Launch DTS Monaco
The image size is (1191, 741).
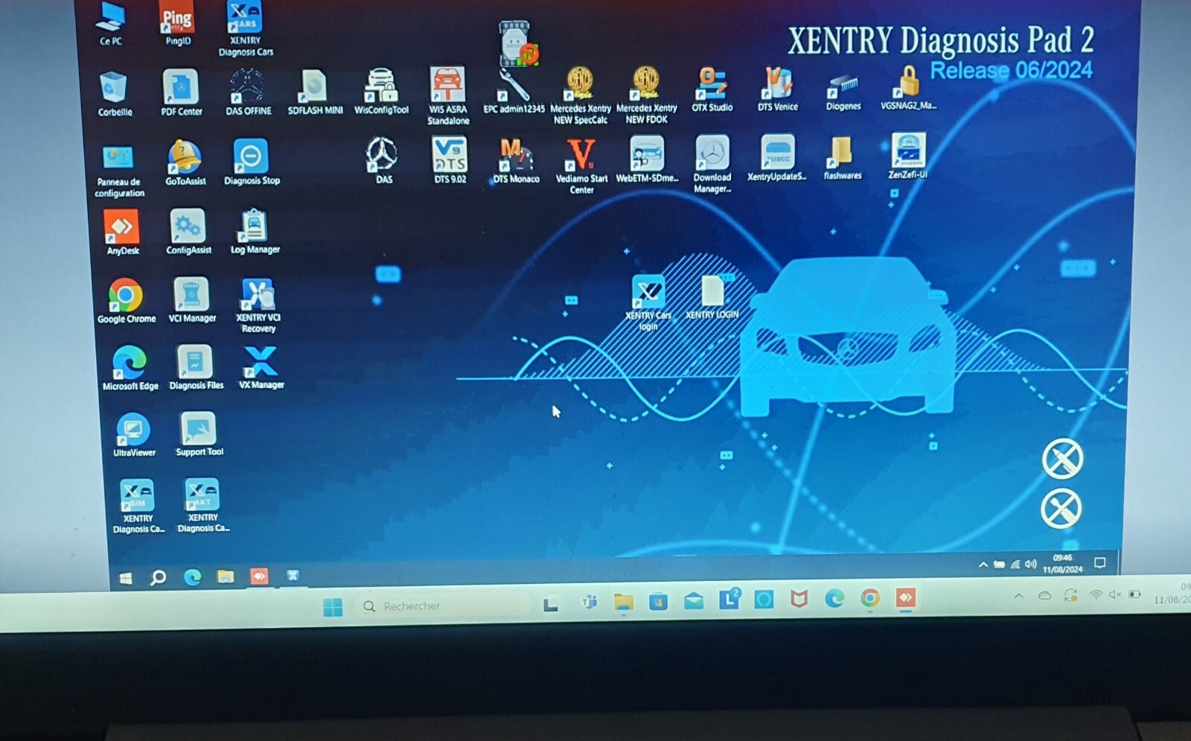click(x=516, y=160)
